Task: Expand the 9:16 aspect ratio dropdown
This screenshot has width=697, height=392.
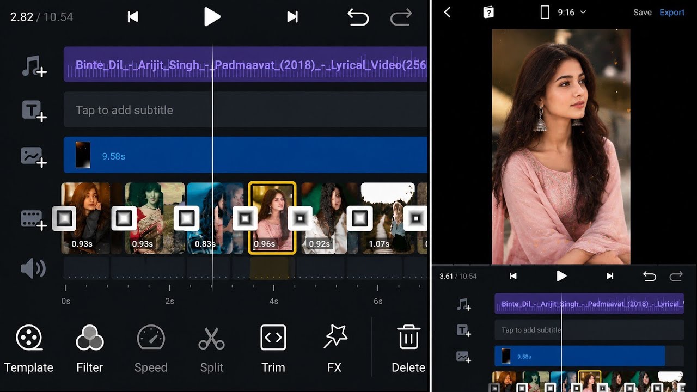Action: tap(572, 12)
